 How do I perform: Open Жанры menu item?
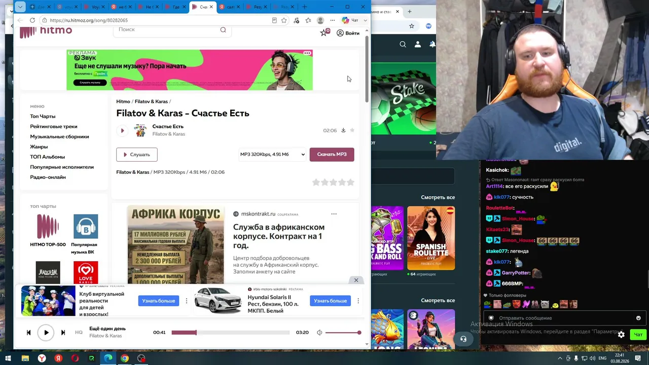(39, 147)
